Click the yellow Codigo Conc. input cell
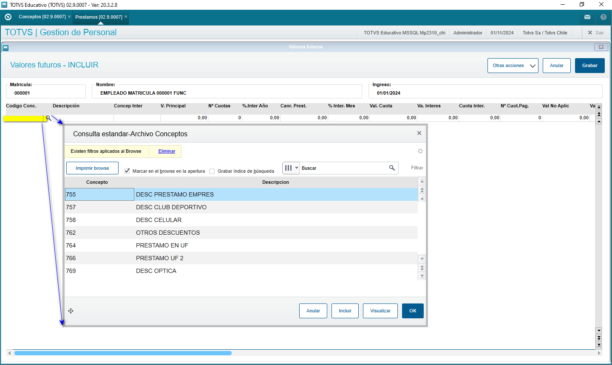Image resolution: width=612 pixels, height=365 pixels. pos(24,118)
